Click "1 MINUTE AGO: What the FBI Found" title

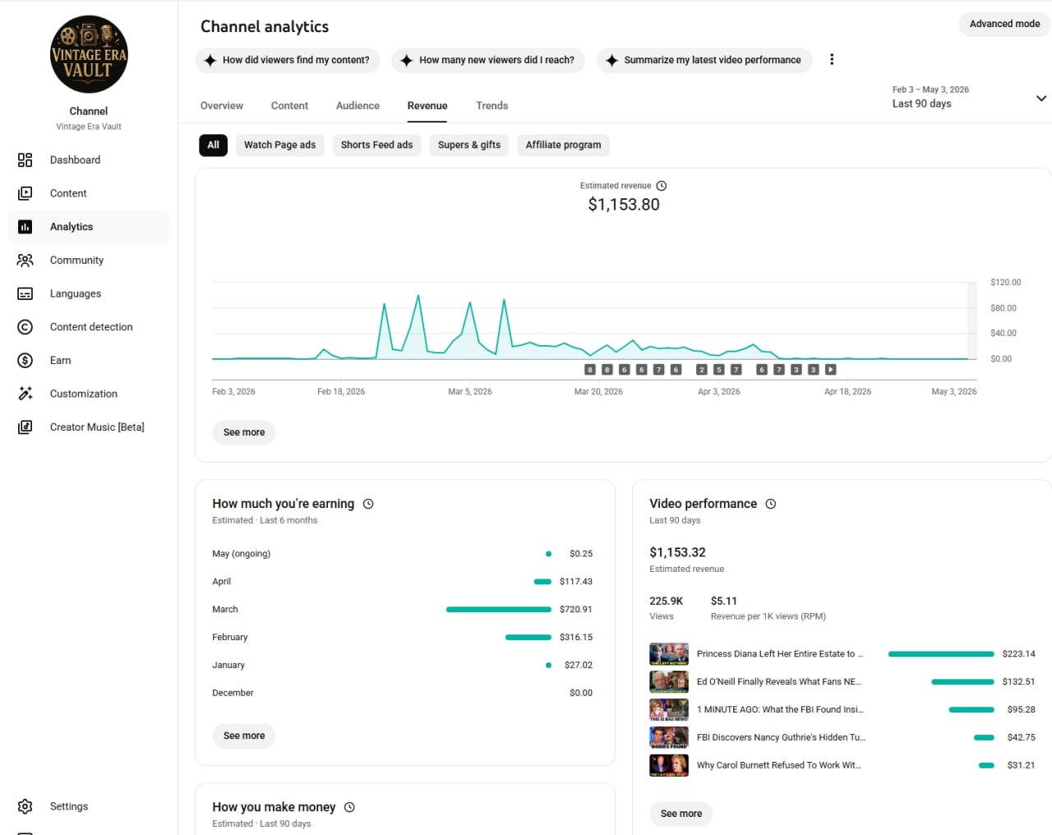point(780,710)
